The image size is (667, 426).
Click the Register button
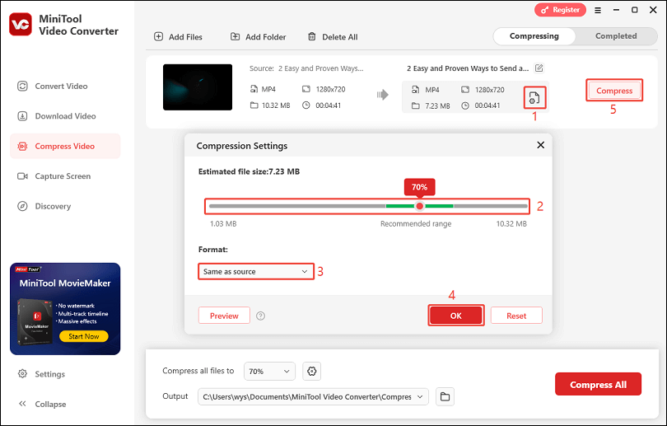point(560,10)
